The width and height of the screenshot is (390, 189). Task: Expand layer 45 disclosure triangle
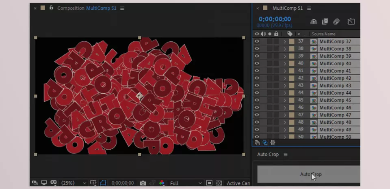285,100
